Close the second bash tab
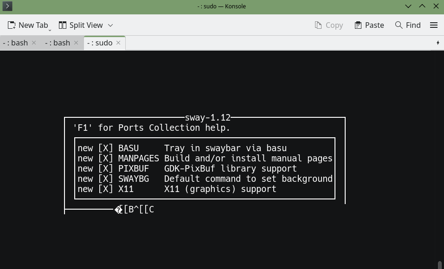This screenshot has width=444, height=269. [x=76, y=43]
